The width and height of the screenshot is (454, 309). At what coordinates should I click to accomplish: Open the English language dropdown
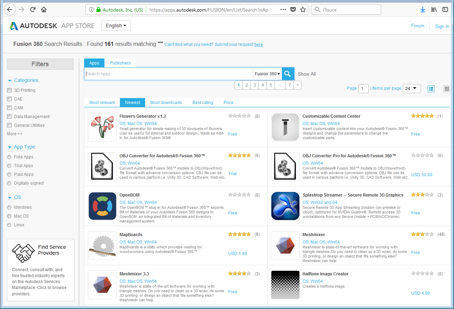click(116, 26)
